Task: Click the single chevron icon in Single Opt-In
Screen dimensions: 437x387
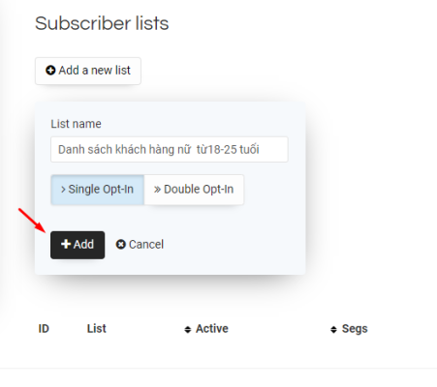Action: [63, 190]
